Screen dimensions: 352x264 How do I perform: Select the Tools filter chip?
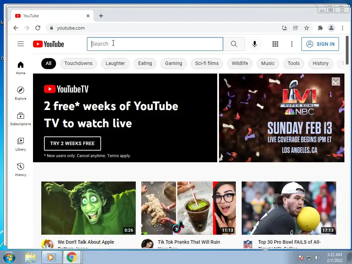point(294,63)
